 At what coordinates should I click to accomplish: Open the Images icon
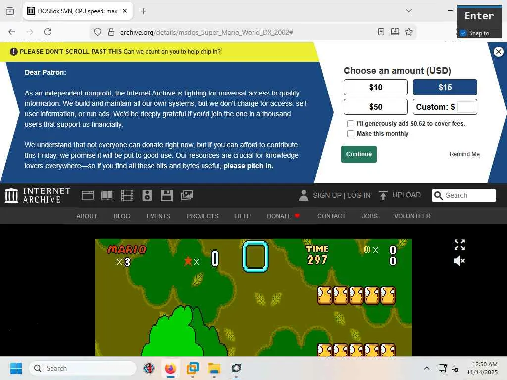[187, 195]
